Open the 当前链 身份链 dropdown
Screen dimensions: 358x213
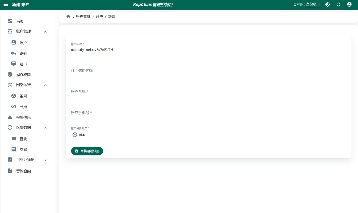[x=314, y=5]
